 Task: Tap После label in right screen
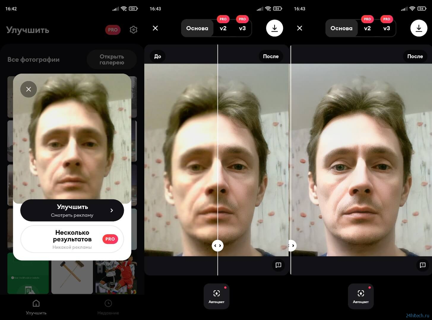tap(415, 56)
